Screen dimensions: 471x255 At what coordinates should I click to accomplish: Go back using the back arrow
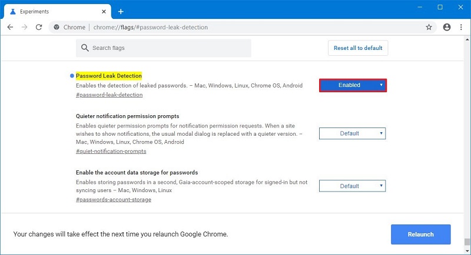10,27
